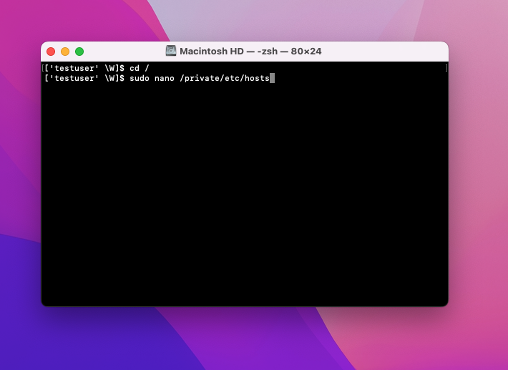Click the 'cd /' command line

[140, 68]
